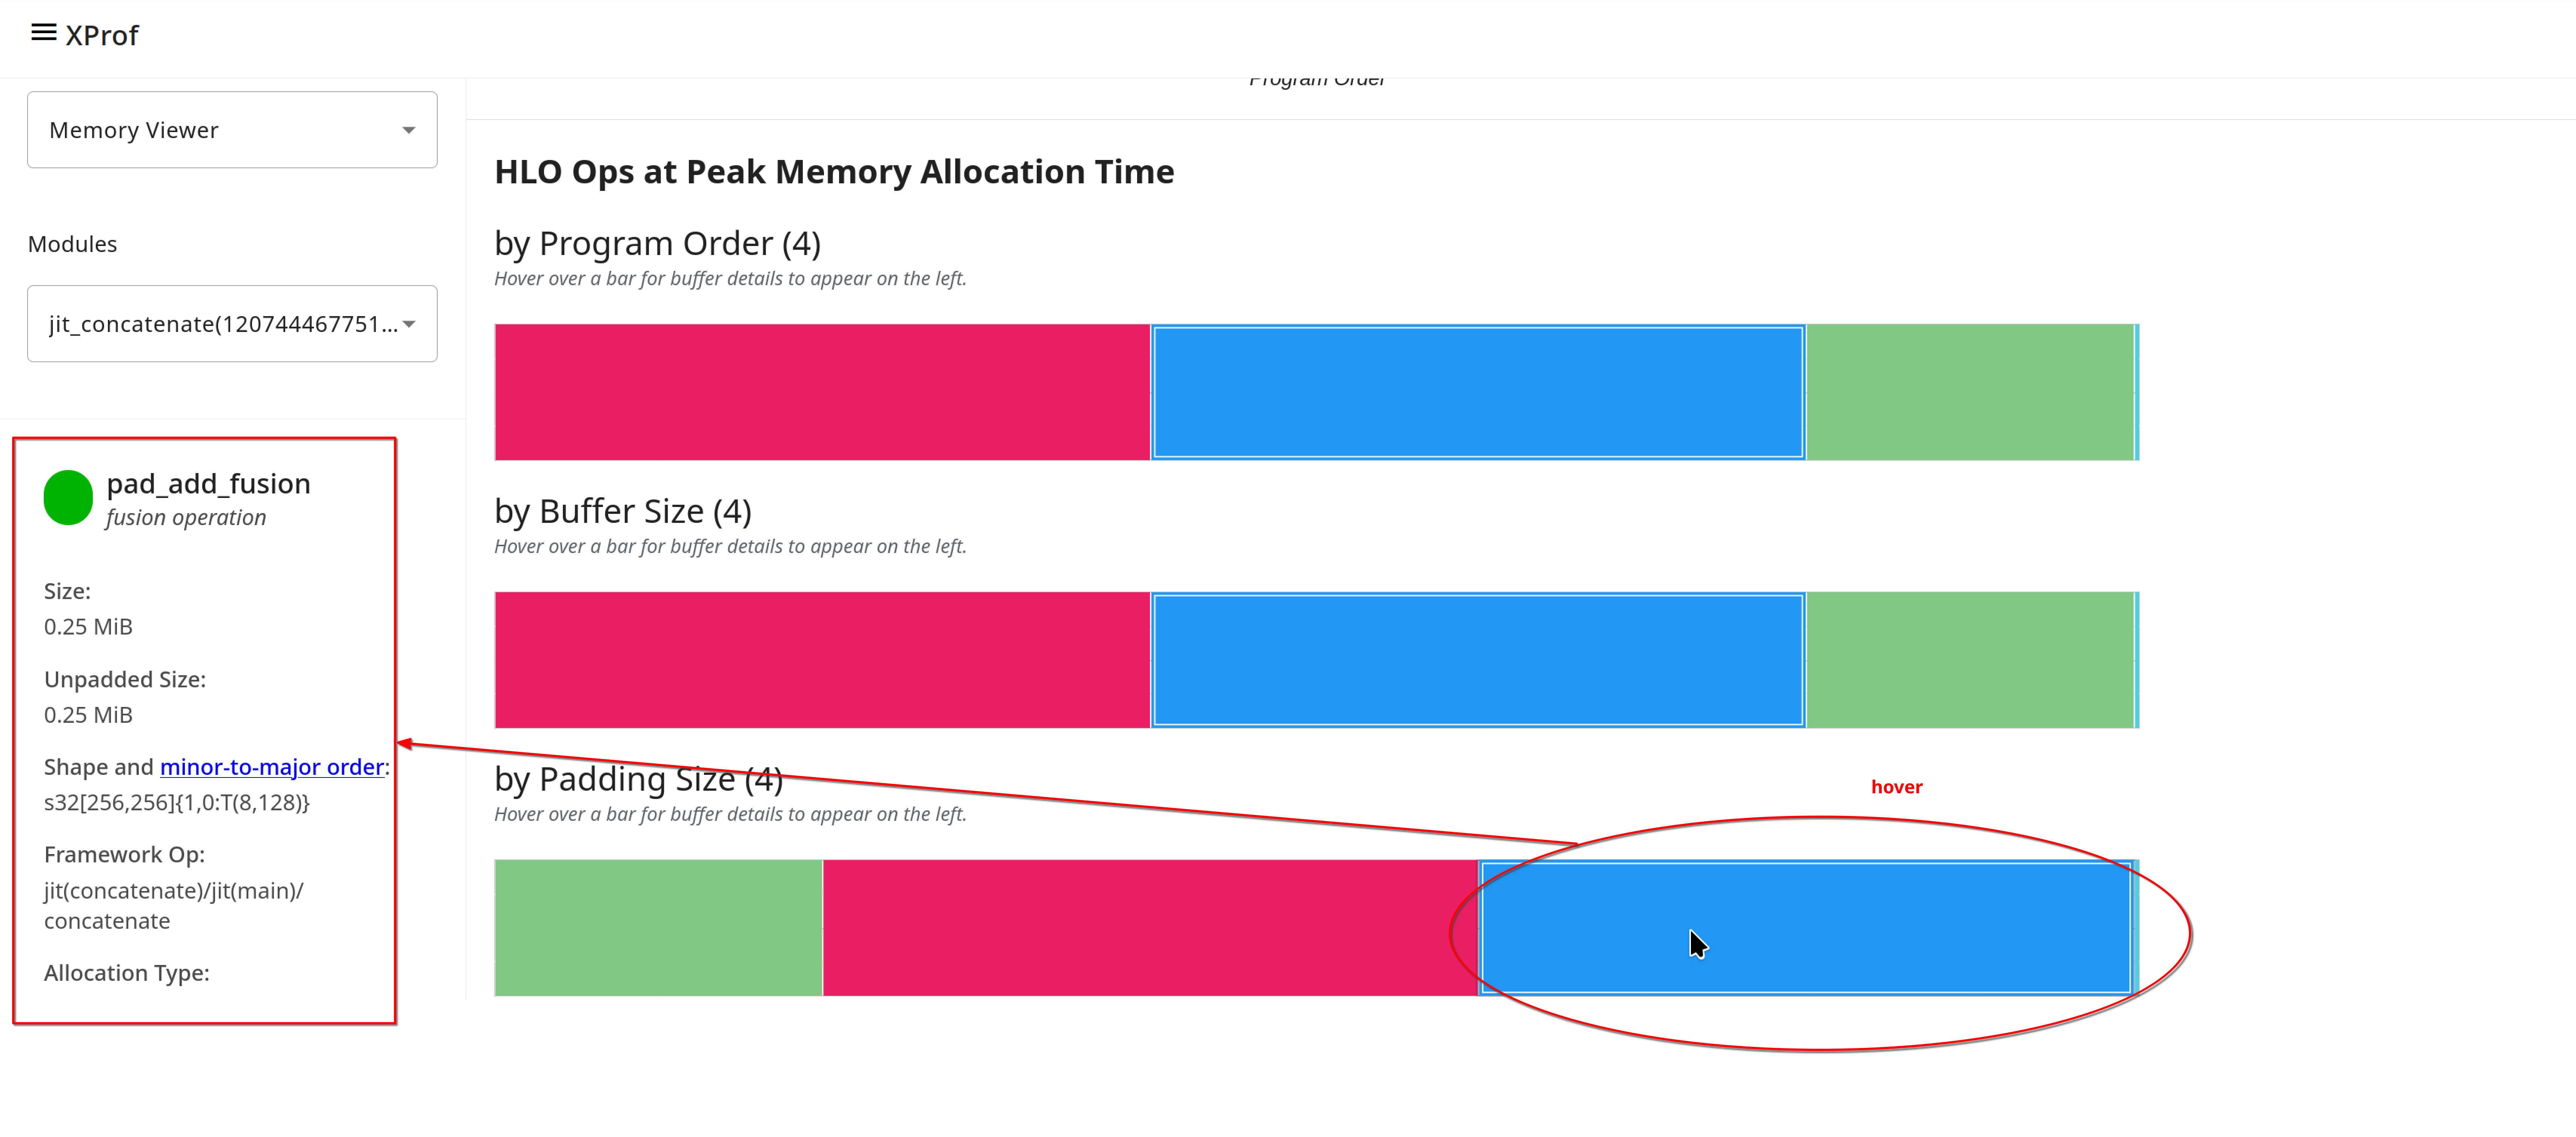Click the HLO Ops at Peak Memory Allocation Time heading

(x=834, y=171)
